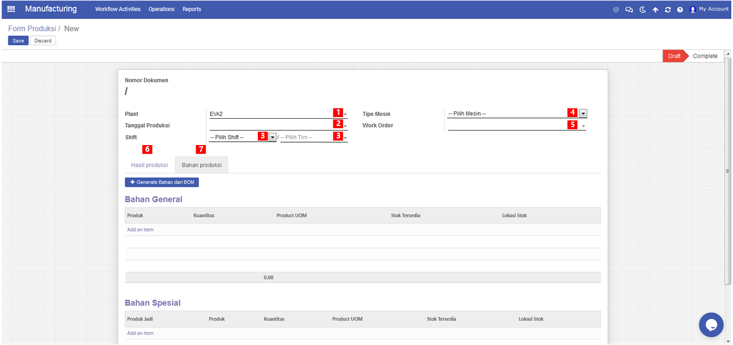Click the refresh arrows icon
The image size is (733, 345).
[x=667, y=10]
